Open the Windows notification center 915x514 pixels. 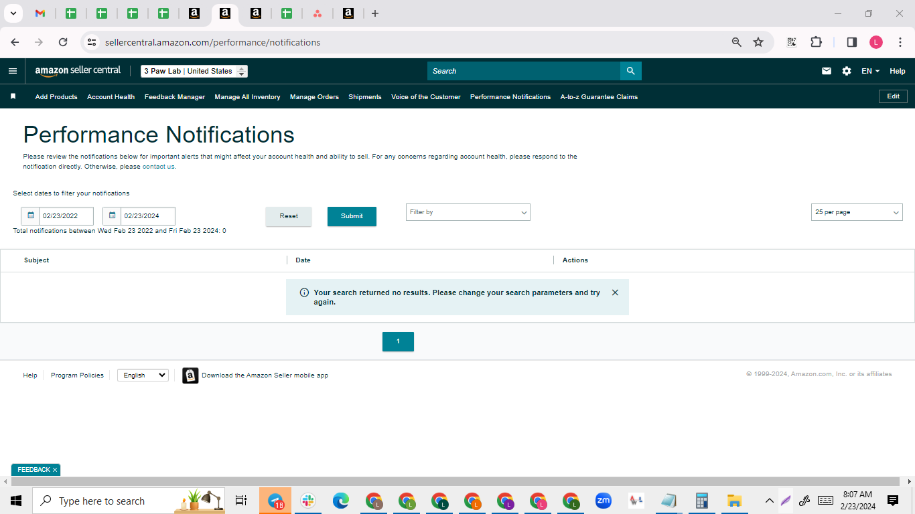coord(893,501)
